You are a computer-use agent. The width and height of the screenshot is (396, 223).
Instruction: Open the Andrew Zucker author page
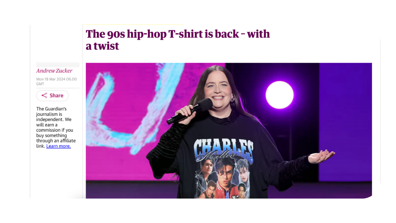tap(54, 71)
